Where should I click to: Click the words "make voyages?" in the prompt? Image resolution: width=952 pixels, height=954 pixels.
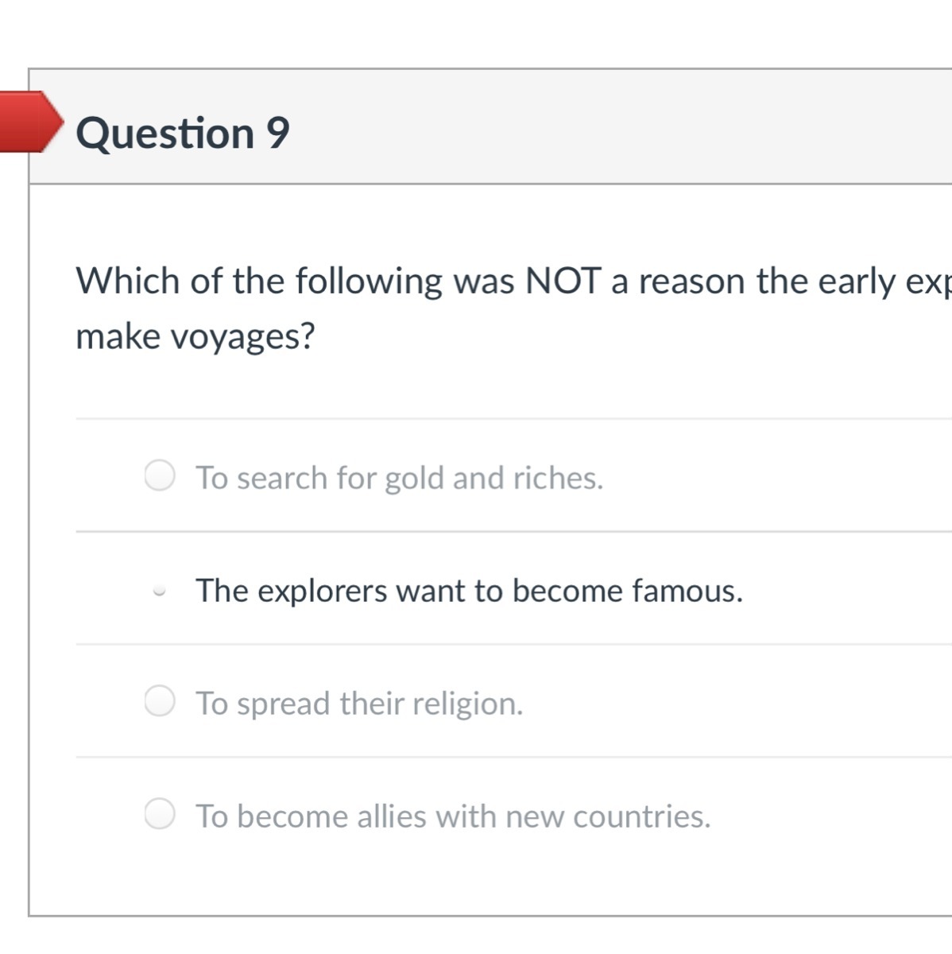[195, 336]
